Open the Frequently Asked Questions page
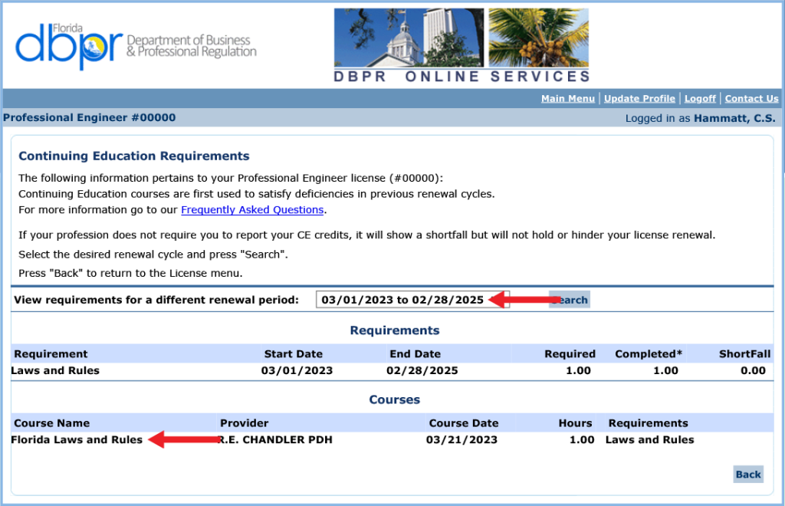The width and height of the screenshot is (785, 506). 252,209
